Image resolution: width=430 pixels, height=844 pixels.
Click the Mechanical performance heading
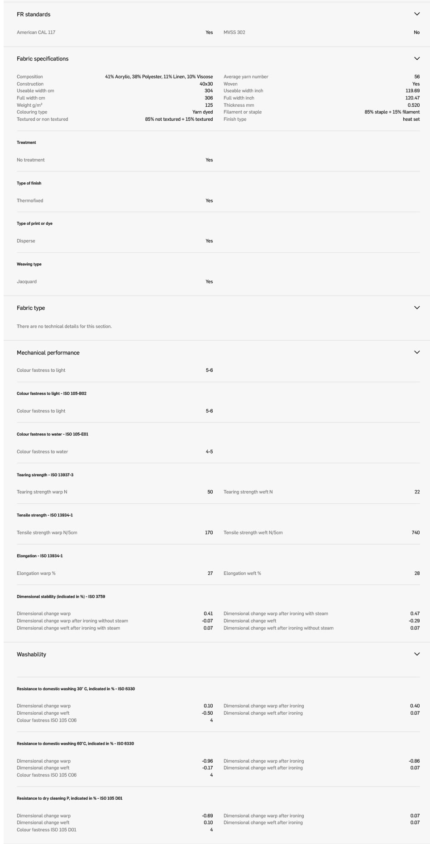click(x=48, y=353)
